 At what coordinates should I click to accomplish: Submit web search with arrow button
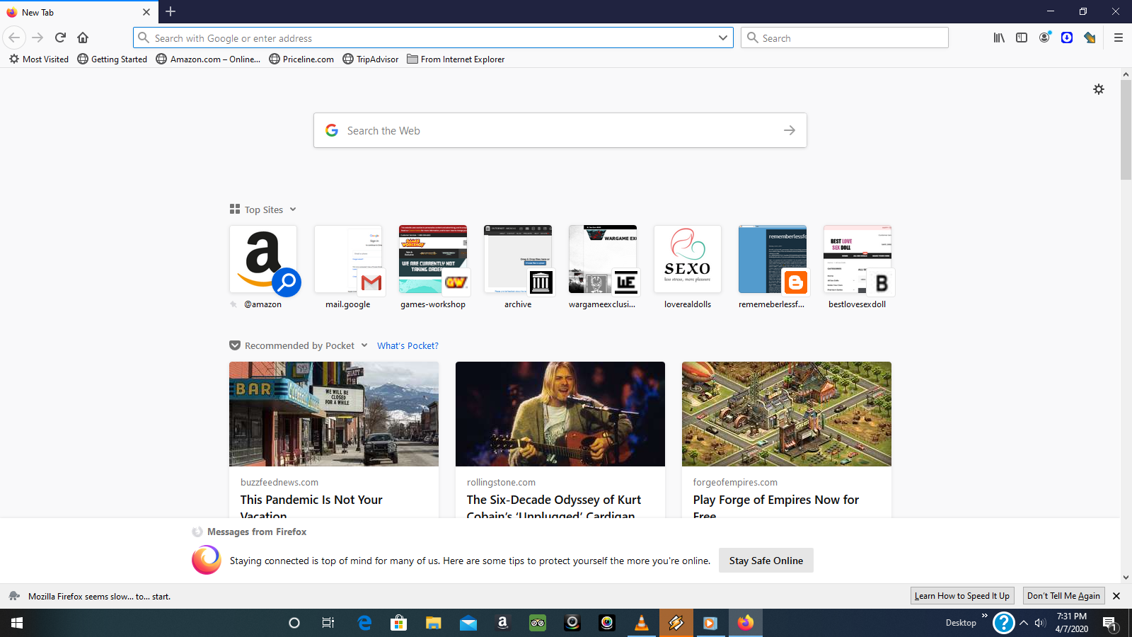point(790,130)
